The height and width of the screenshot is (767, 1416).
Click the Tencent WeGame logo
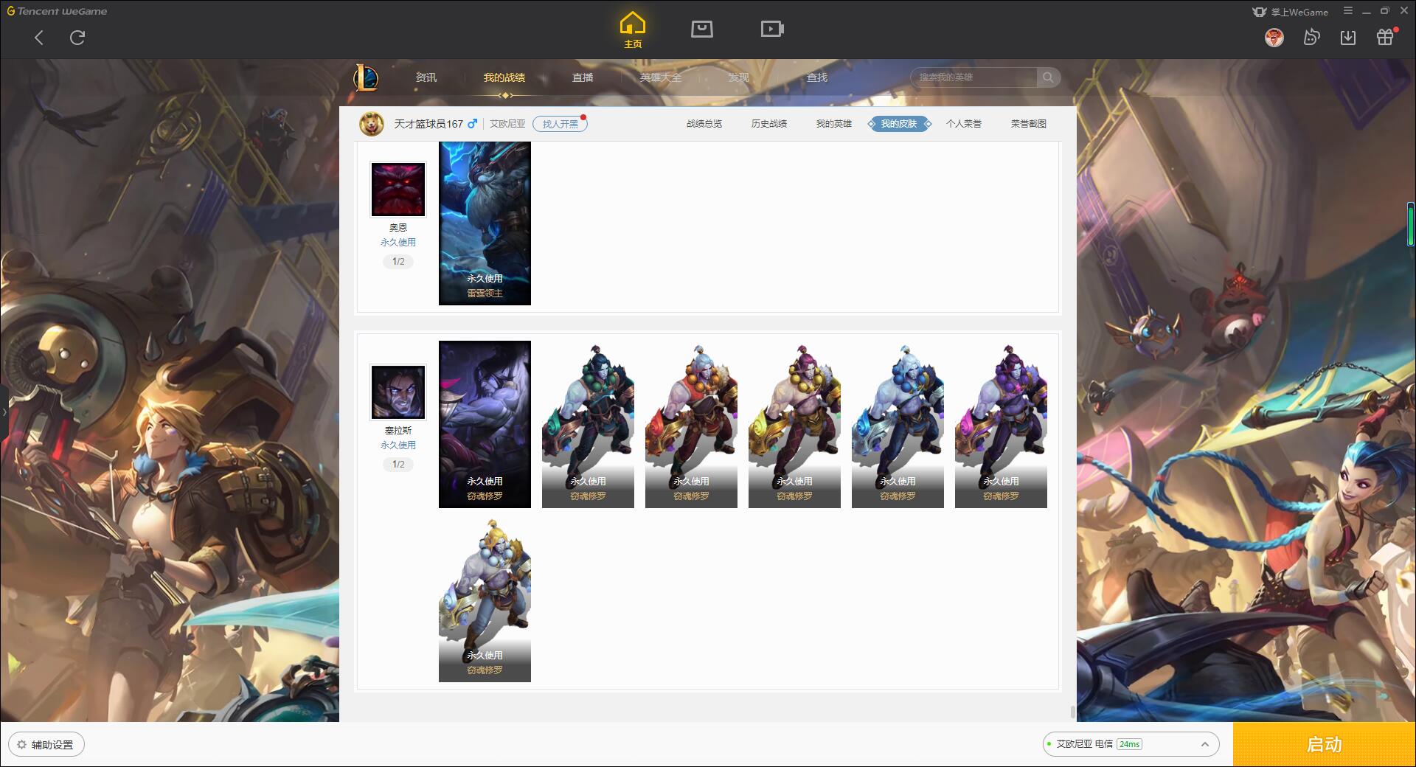[57, 11]
